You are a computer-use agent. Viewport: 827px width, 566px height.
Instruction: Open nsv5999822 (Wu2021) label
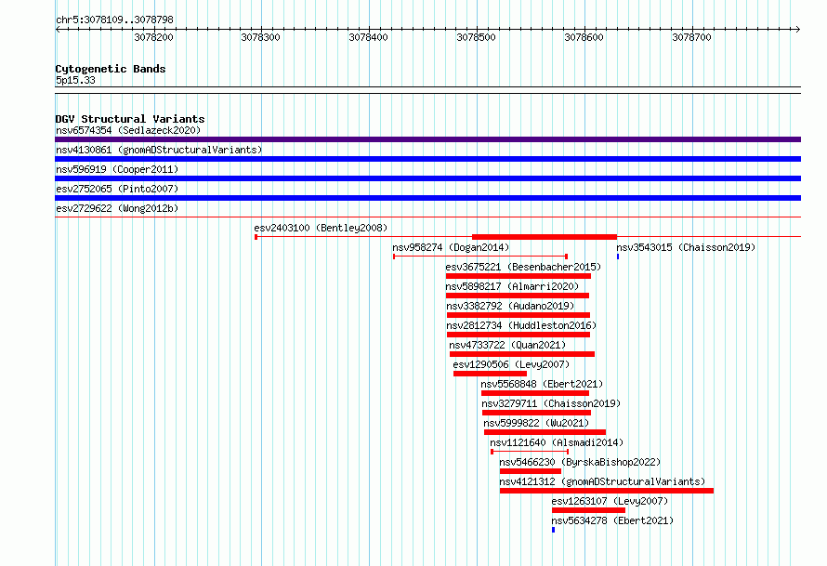(536, 423)
